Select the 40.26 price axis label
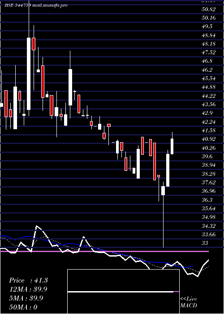The width and height of the screenshot is (224, 314). pos(209,148)
